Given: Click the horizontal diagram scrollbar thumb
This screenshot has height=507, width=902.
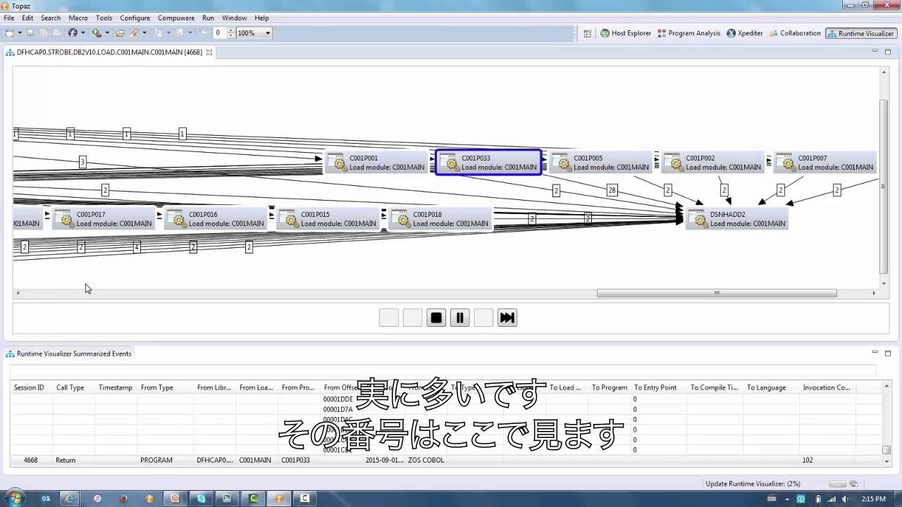Looking at the screenshot, I should [717, 293].
